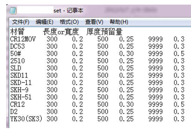Click 0.5 in the CR12 row
Screen dimensions: 191x133
(179, 104)
